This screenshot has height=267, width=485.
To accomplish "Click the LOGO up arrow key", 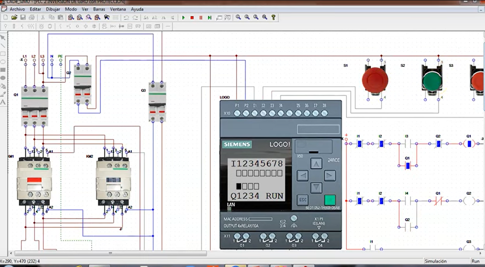I will pyautogui.click(x=316, y=164).
